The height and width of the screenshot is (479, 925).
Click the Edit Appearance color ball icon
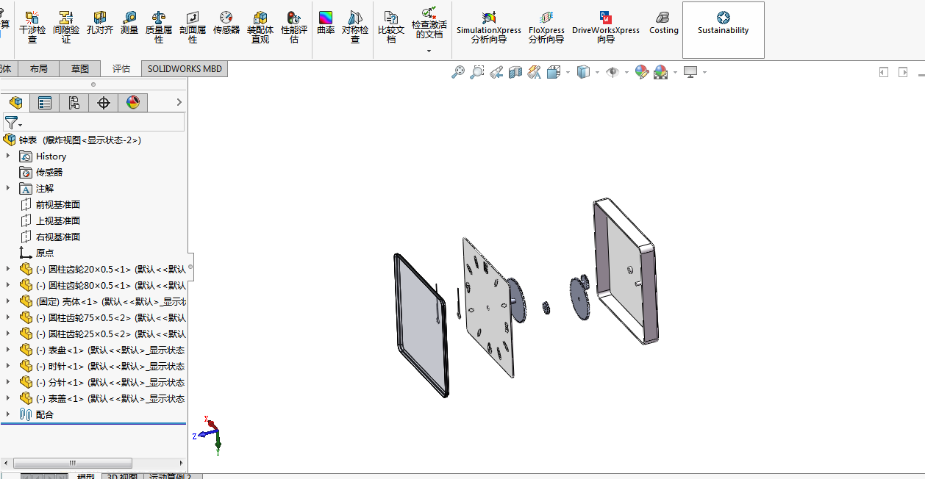642,72
